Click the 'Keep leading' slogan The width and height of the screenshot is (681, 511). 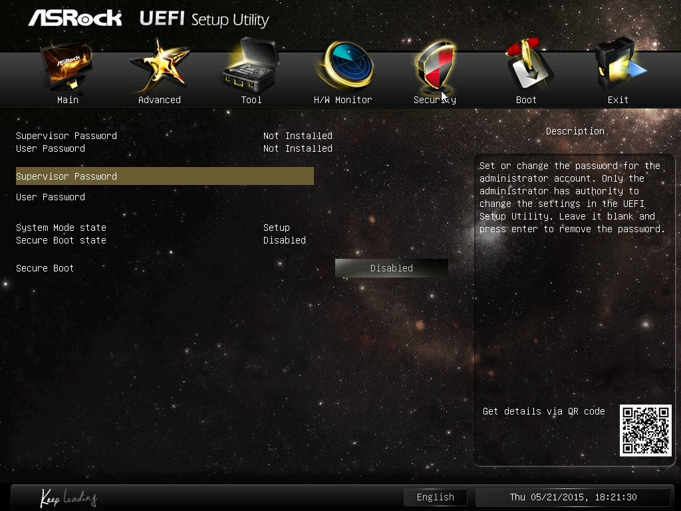(x=68, y=498)
